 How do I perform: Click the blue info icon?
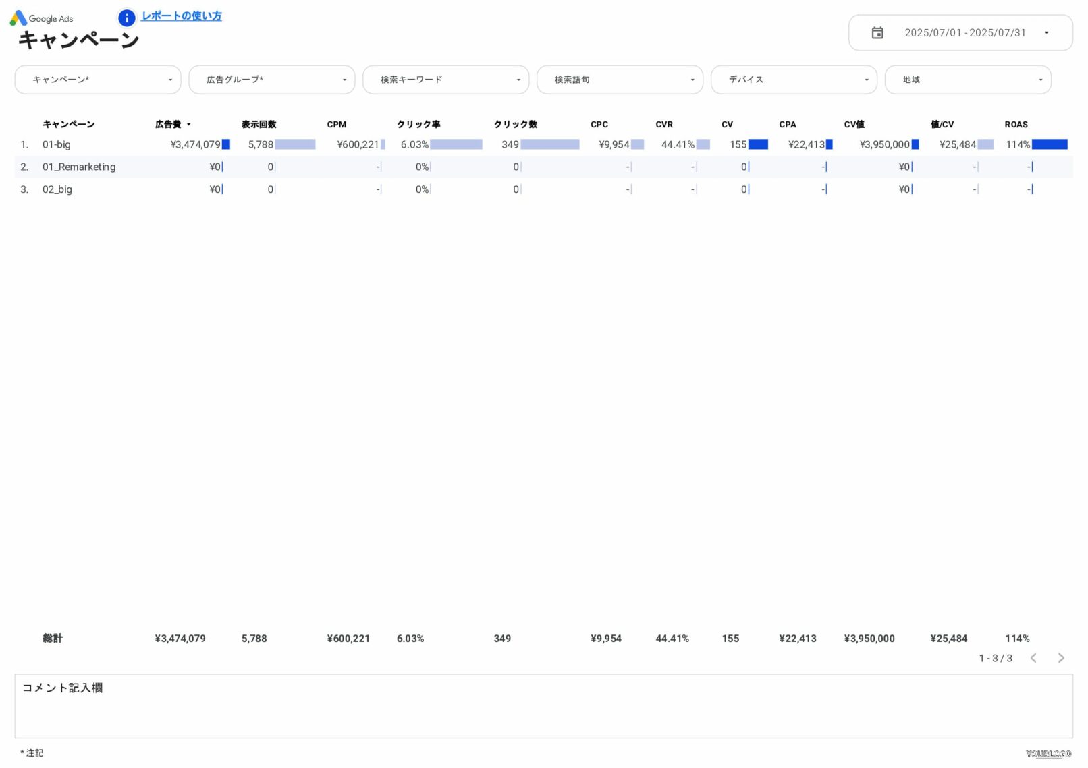pos(126,18)
